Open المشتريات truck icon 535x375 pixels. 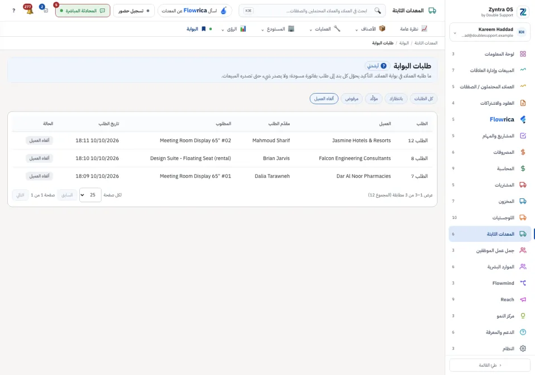(523, 185)
